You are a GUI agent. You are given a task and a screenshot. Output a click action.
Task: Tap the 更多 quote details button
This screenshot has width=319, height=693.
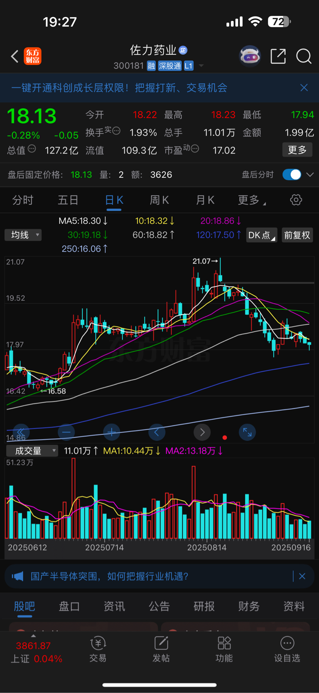coord(297,150)
